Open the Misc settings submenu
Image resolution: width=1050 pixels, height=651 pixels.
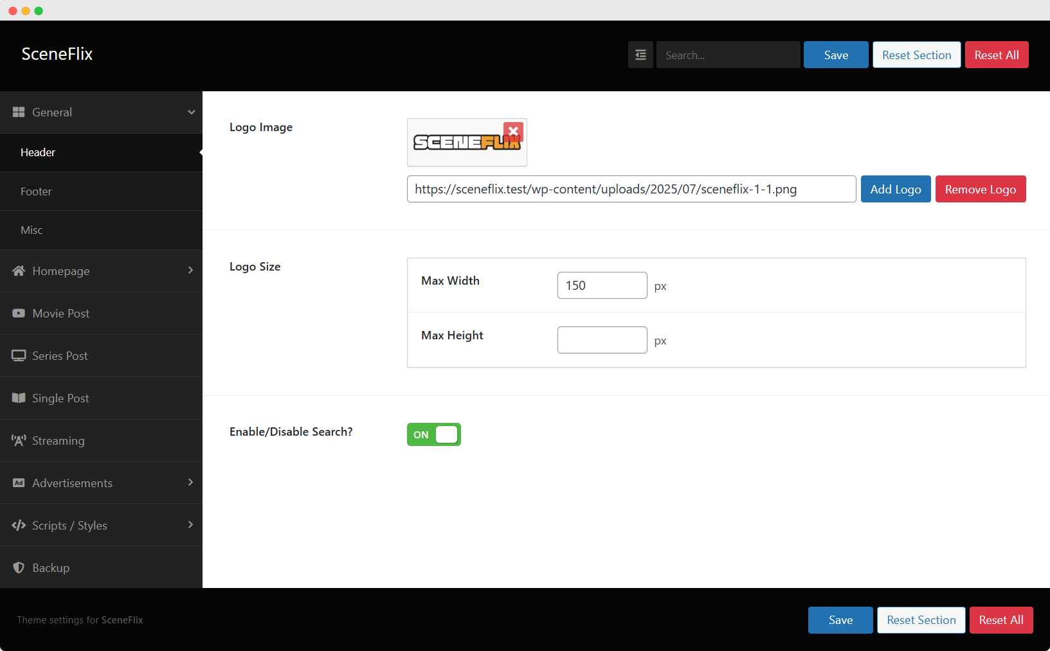click(101, 230)
